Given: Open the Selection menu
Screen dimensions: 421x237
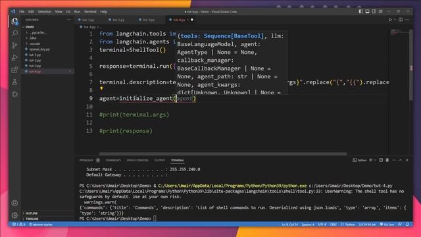Looking at the screenshot, I should pos(44,12).
